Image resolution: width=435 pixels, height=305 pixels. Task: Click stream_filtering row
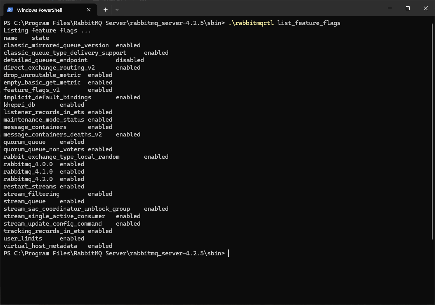[58, 194]
